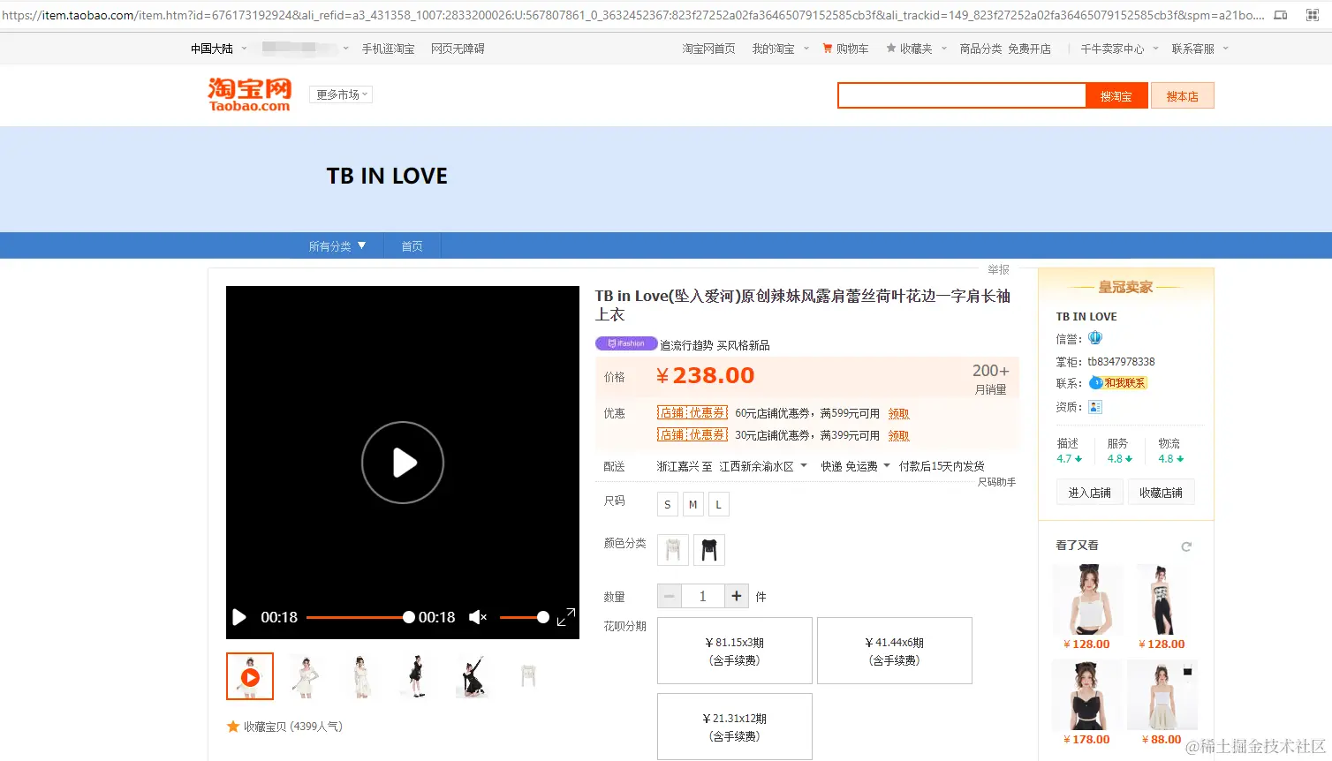Select the black dress pose thumbnail, fifth in gallery
The image size is (1332, 761).
[473, 676]
